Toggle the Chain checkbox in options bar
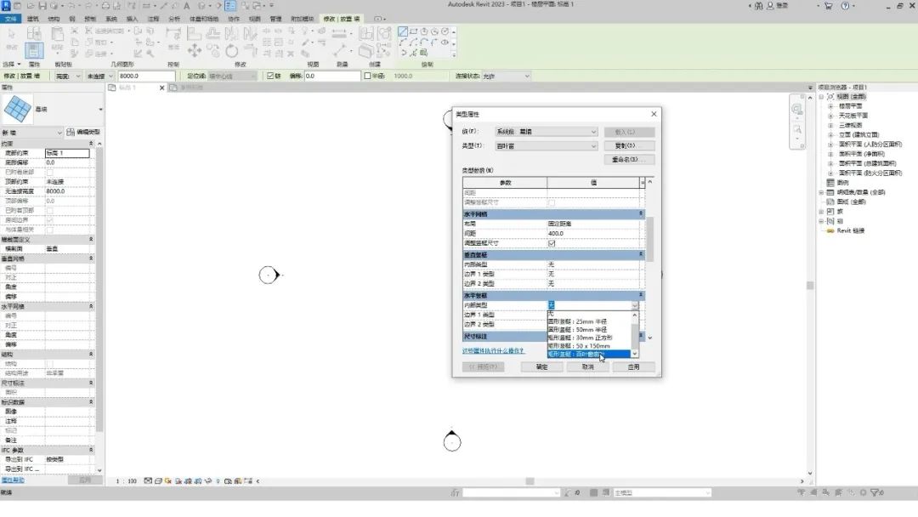The height and width of the screenshot is (517, 918). click(x=270, y=77)
